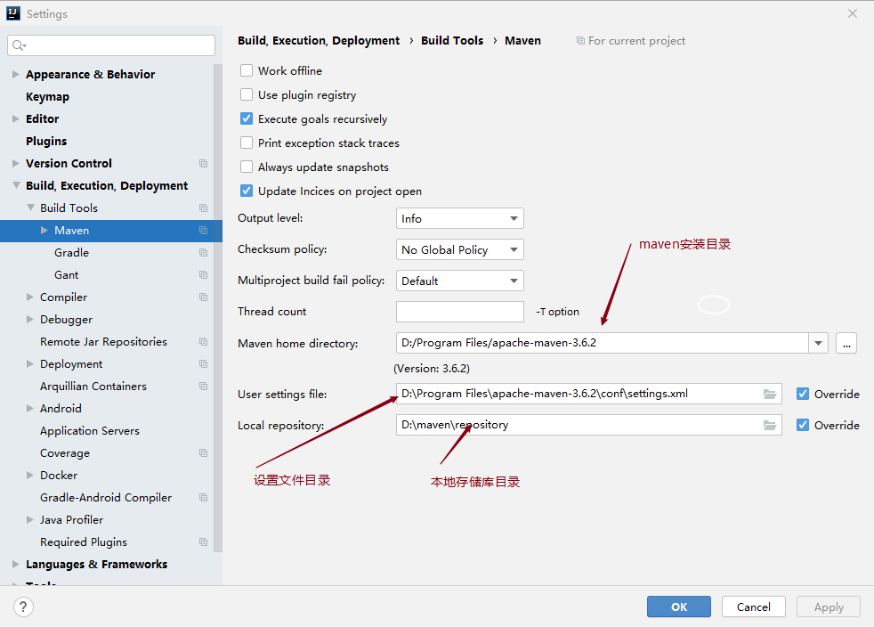This screenshot has width=874, height=627.
Task: Toggle Override for Local repository
Action: (x=803, y=425)
